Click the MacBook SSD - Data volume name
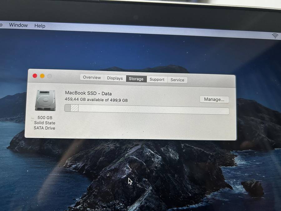281x211 pixels. point(88,93)
